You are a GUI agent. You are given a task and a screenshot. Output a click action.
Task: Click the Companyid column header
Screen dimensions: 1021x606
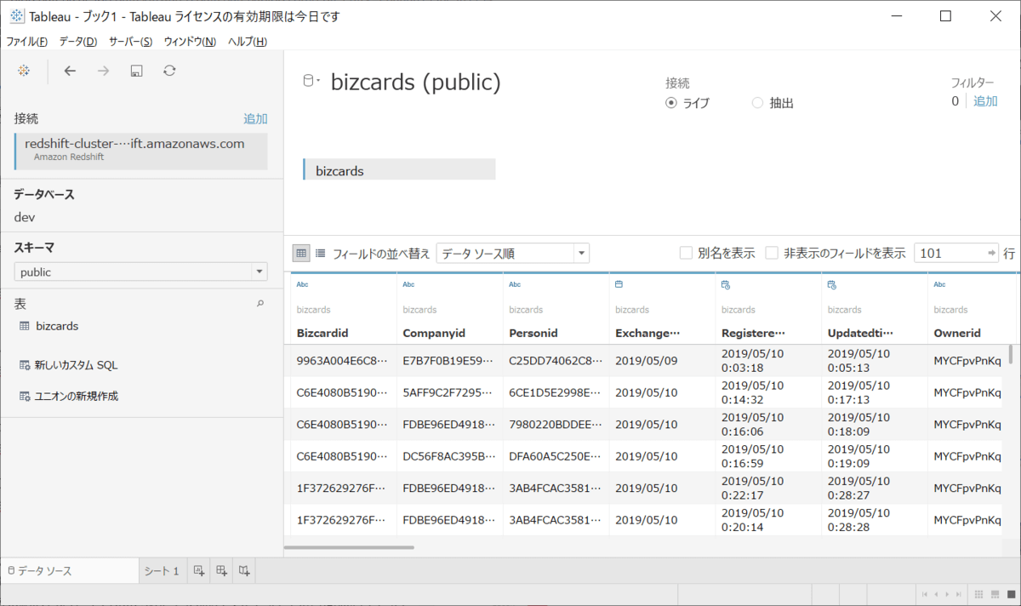pos(434,333)
